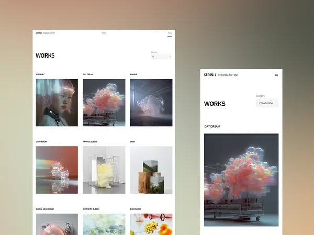Click the 'BUBBLE' title text
The image size is (314, 235).
(133, 74)
